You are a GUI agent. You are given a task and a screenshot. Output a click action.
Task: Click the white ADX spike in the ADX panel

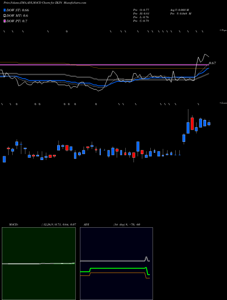[146, 259]
